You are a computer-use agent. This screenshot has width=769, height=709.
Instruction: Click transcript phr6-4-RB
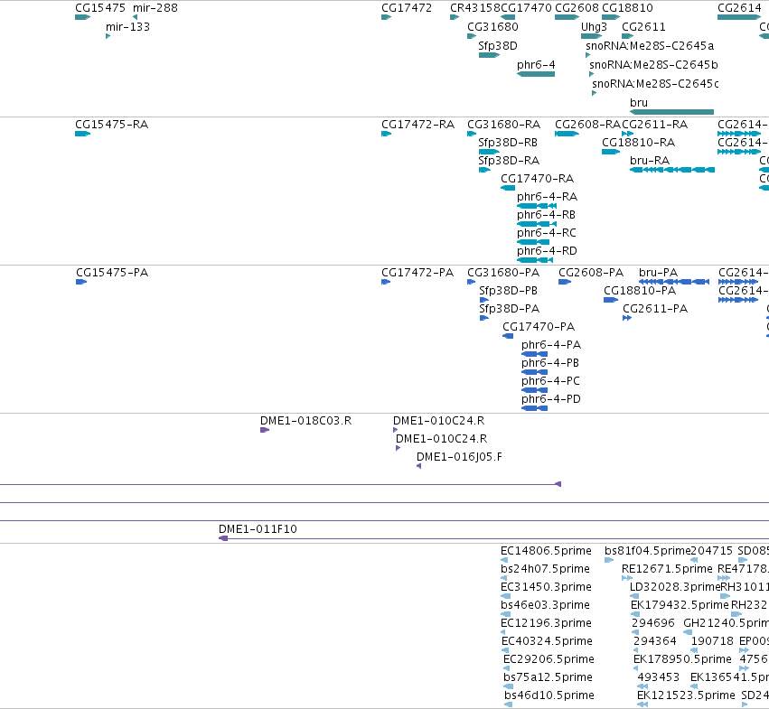pyautogui.click(x=537, y=225)
